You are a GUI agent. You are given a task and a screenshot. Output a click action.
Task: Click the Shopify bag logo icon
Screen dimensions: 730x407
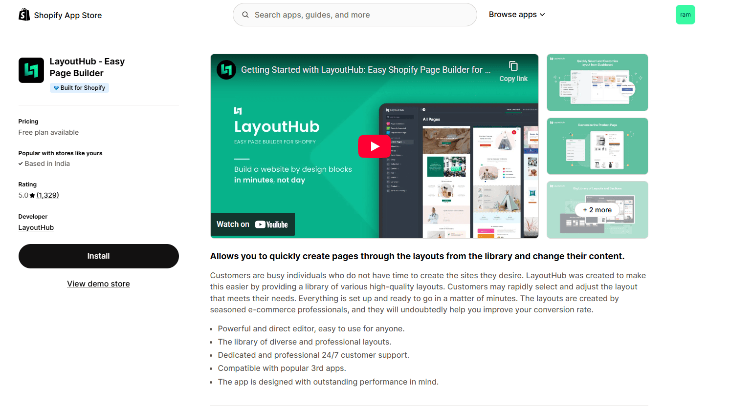[24, 15]
